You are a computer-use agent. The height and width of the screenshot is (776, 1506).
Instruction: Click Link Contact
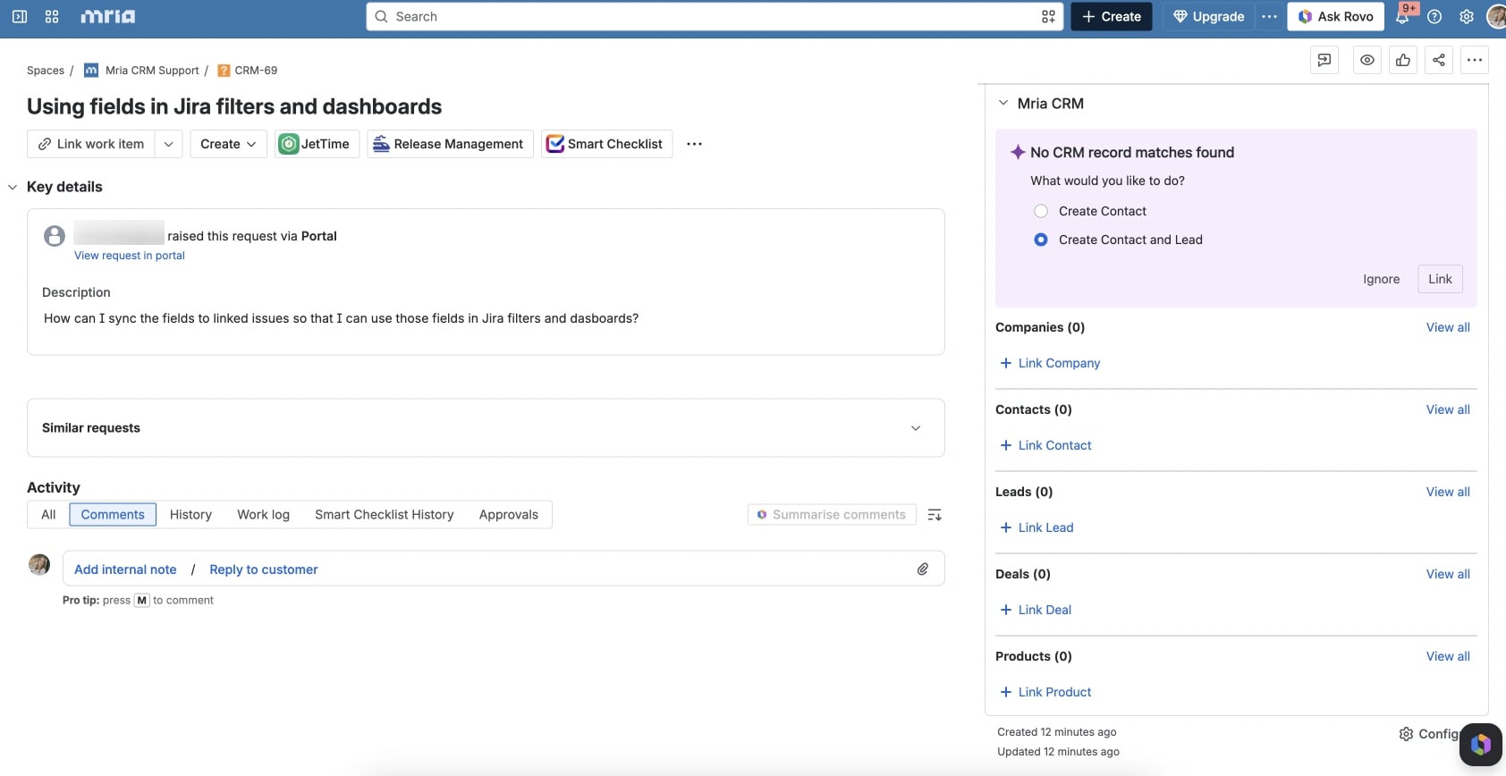[x=1054, y=445]
